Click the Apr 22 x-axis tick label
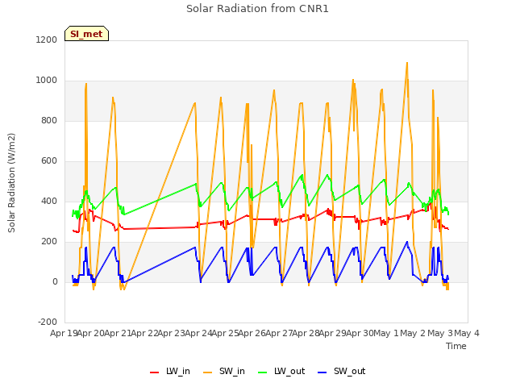The height and width of the screenshot is (387, 516). point(144,333)
